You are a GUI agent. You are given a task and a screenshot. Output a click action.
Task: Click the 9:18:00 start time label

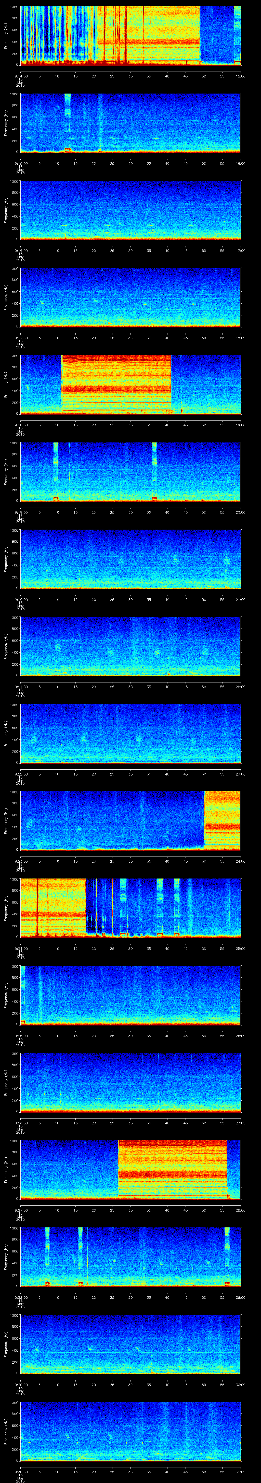click(x=21, y=425)
